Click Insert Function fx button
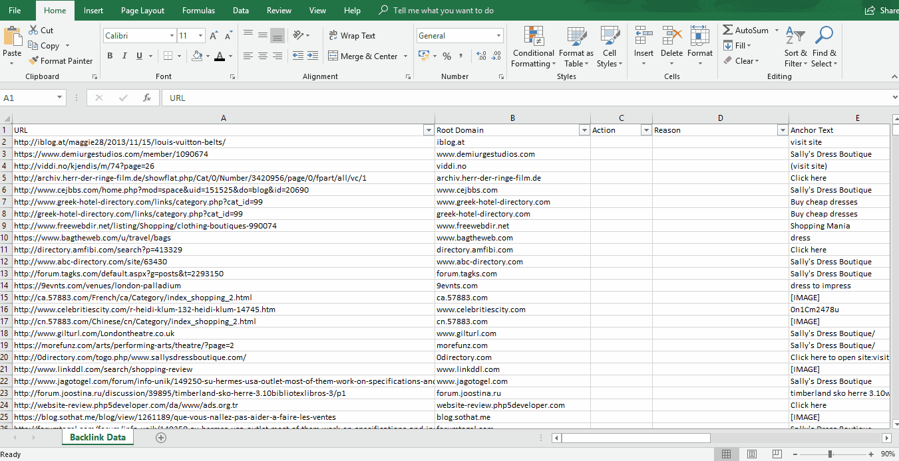 tap(147, 98)
